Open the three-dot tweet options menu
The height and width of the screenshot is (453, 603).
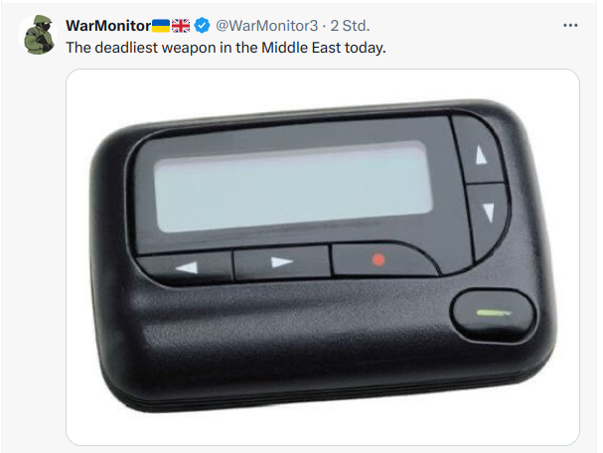570,26
